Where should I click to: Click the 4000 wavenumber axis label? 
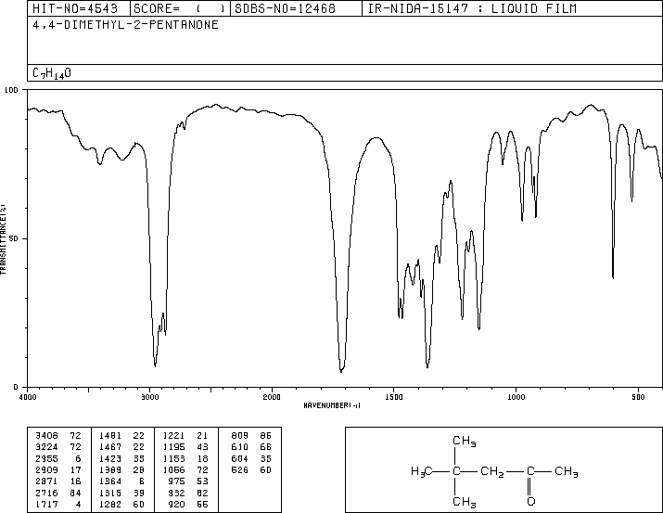(x=28, y=397)
